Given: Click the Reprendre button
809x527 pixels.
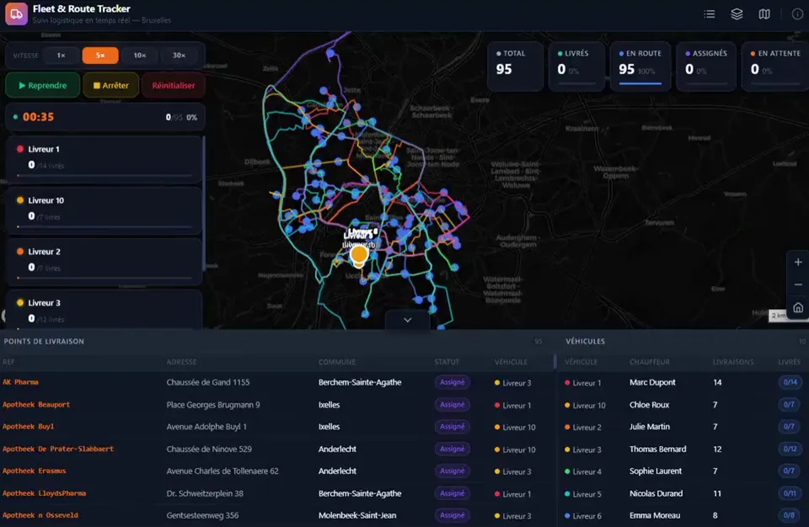Looking at the screenshot, I should pyautogui.click(x=43, y=86).
